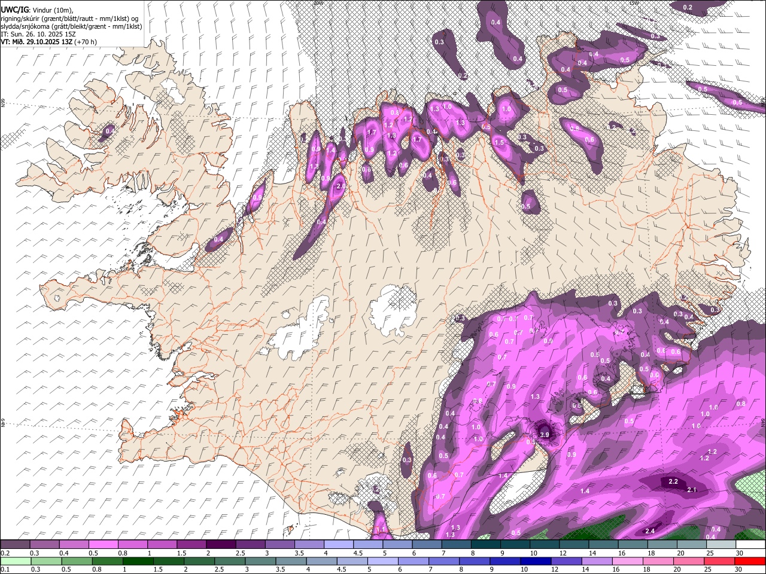Click the 30 label on the purple snow scale
Image resolution: width=766 pixels, height=574 pixels.
[740, 553]
